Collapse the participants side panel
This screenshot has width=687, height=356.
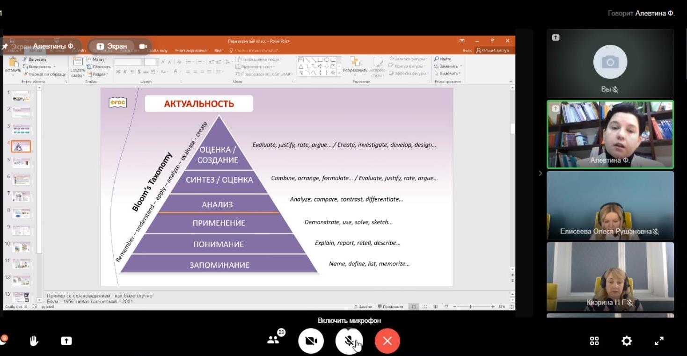point(540,173)
